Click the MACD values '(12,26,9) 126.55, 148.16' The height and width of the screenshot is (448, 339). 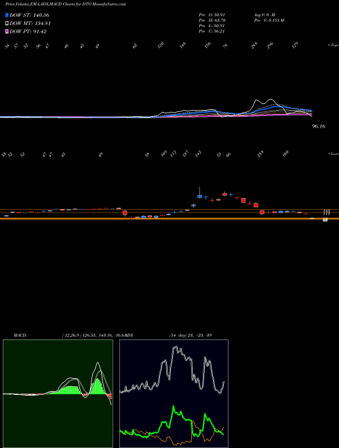coord(88,335)
